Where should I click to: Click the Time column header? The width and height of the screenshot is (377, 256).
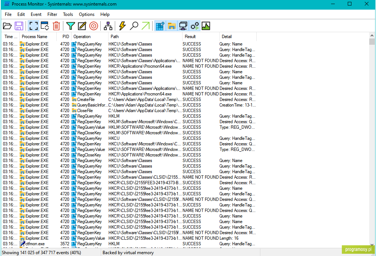click(11, 37)
